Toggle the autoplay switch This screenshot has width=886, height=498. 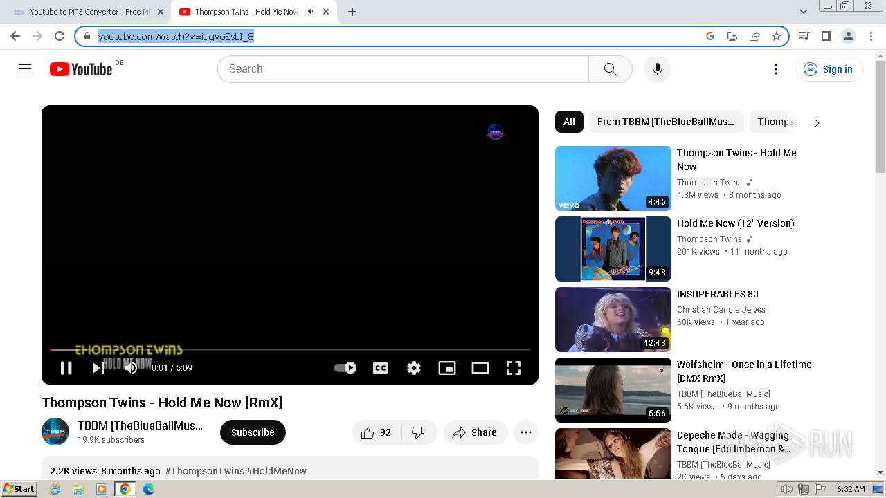click(x=345, y=368)
